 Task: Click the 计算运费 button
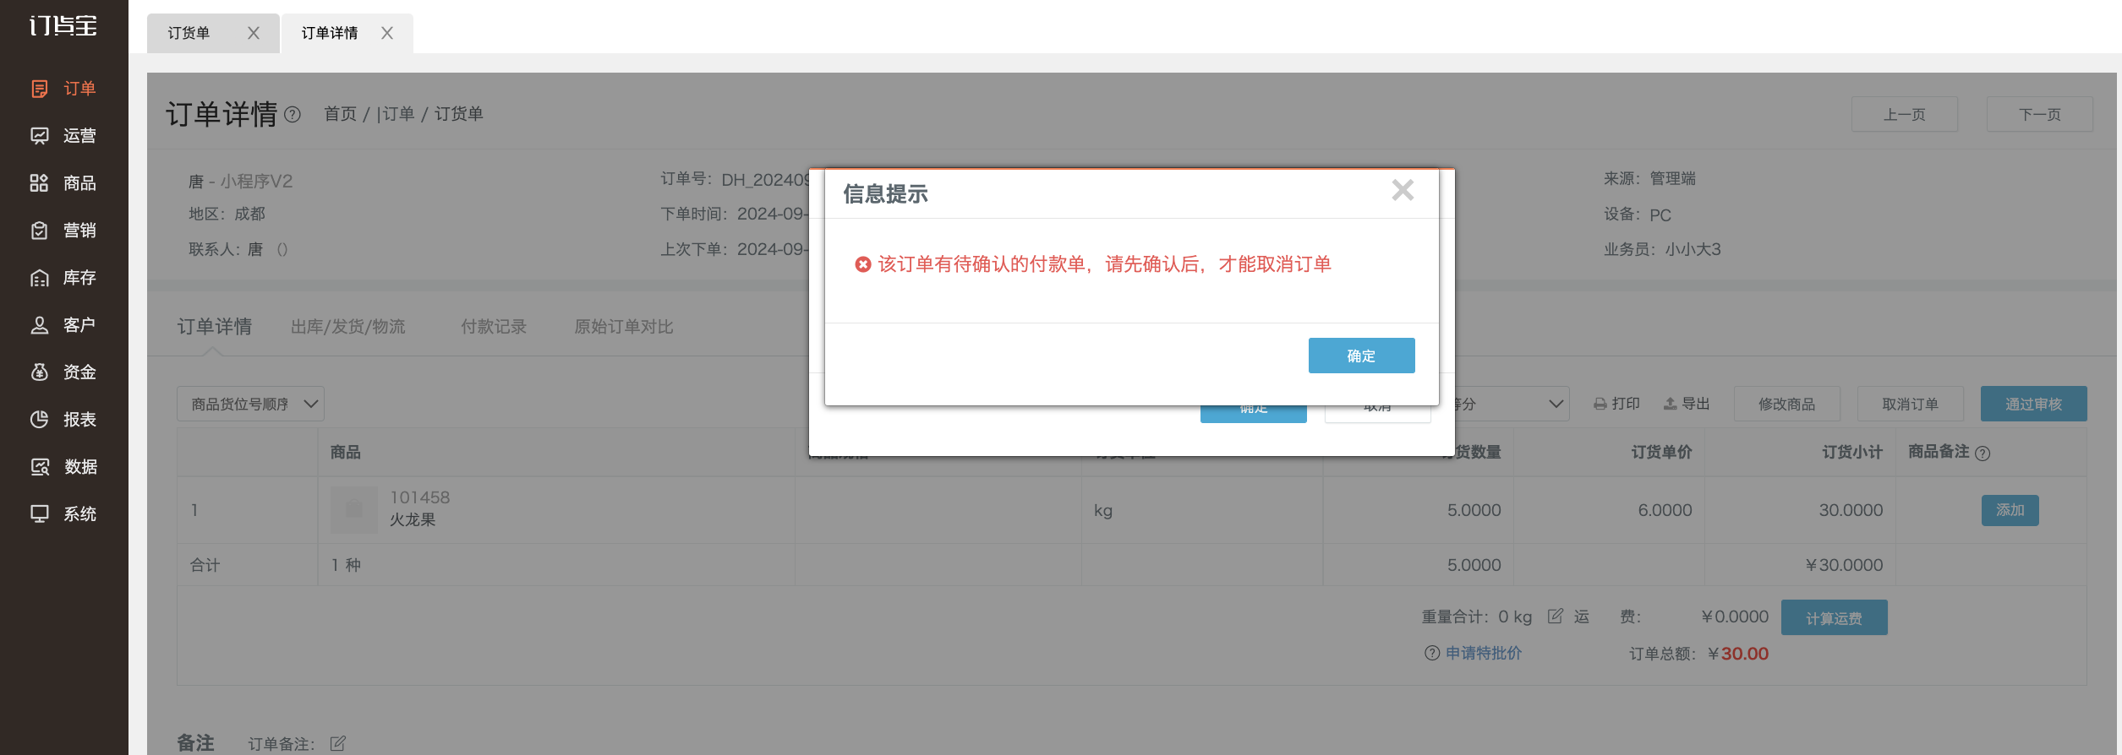pyautogui.click(x=1834, y=617)
